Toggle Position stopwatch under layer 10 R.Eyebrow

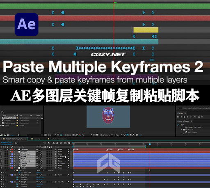(x=17, y=177)
